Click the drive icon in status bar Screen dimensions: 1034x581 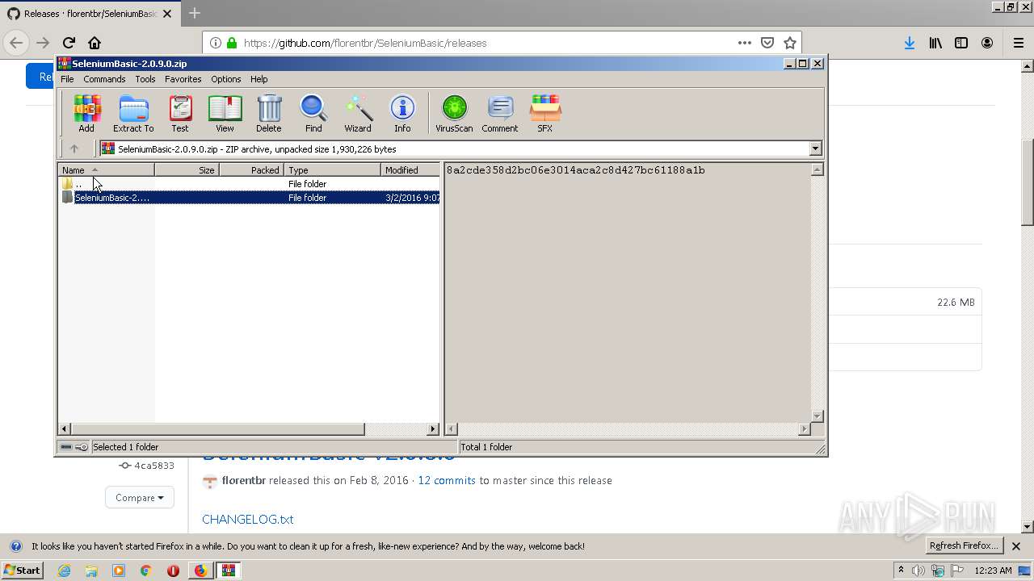[x=66, y=447]
